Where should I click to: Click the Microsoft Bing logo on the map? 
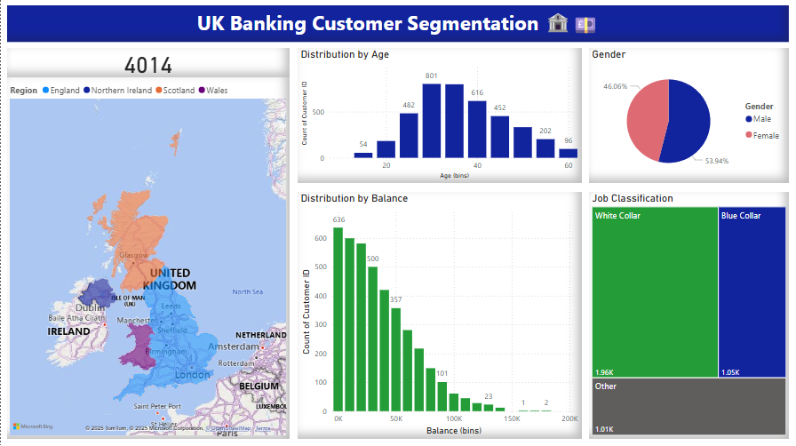coord(33,426)
